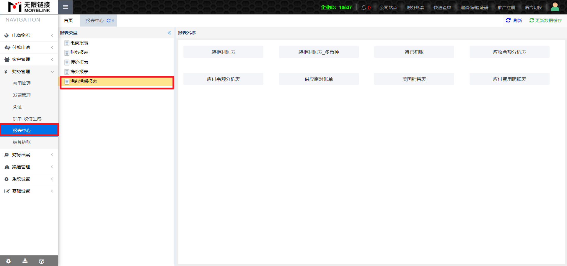Expand the 系统设置 menu chevron
Viewport: 567px width, 266px height.
click(52, 179)
